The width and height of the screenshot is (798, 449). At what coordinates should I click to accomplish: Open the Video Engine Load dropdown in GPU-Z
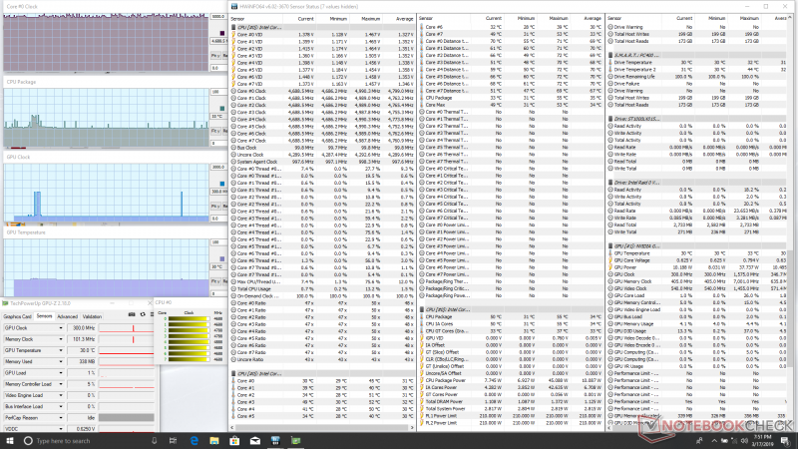pyautogui.click(x=61, y=395)
